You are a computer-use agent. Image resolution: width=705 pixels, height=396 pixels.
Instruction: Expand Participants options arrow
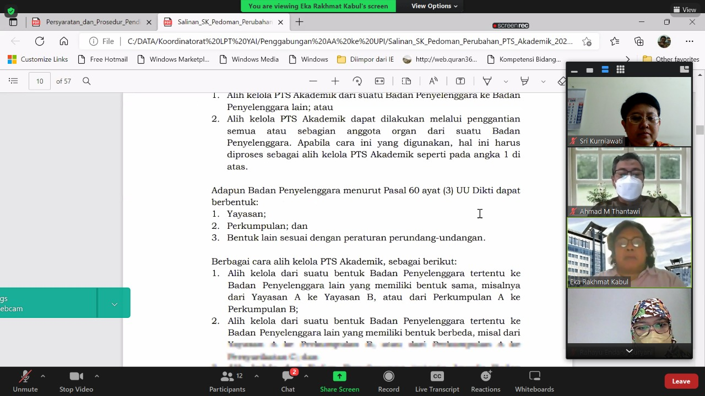(256, 376)
